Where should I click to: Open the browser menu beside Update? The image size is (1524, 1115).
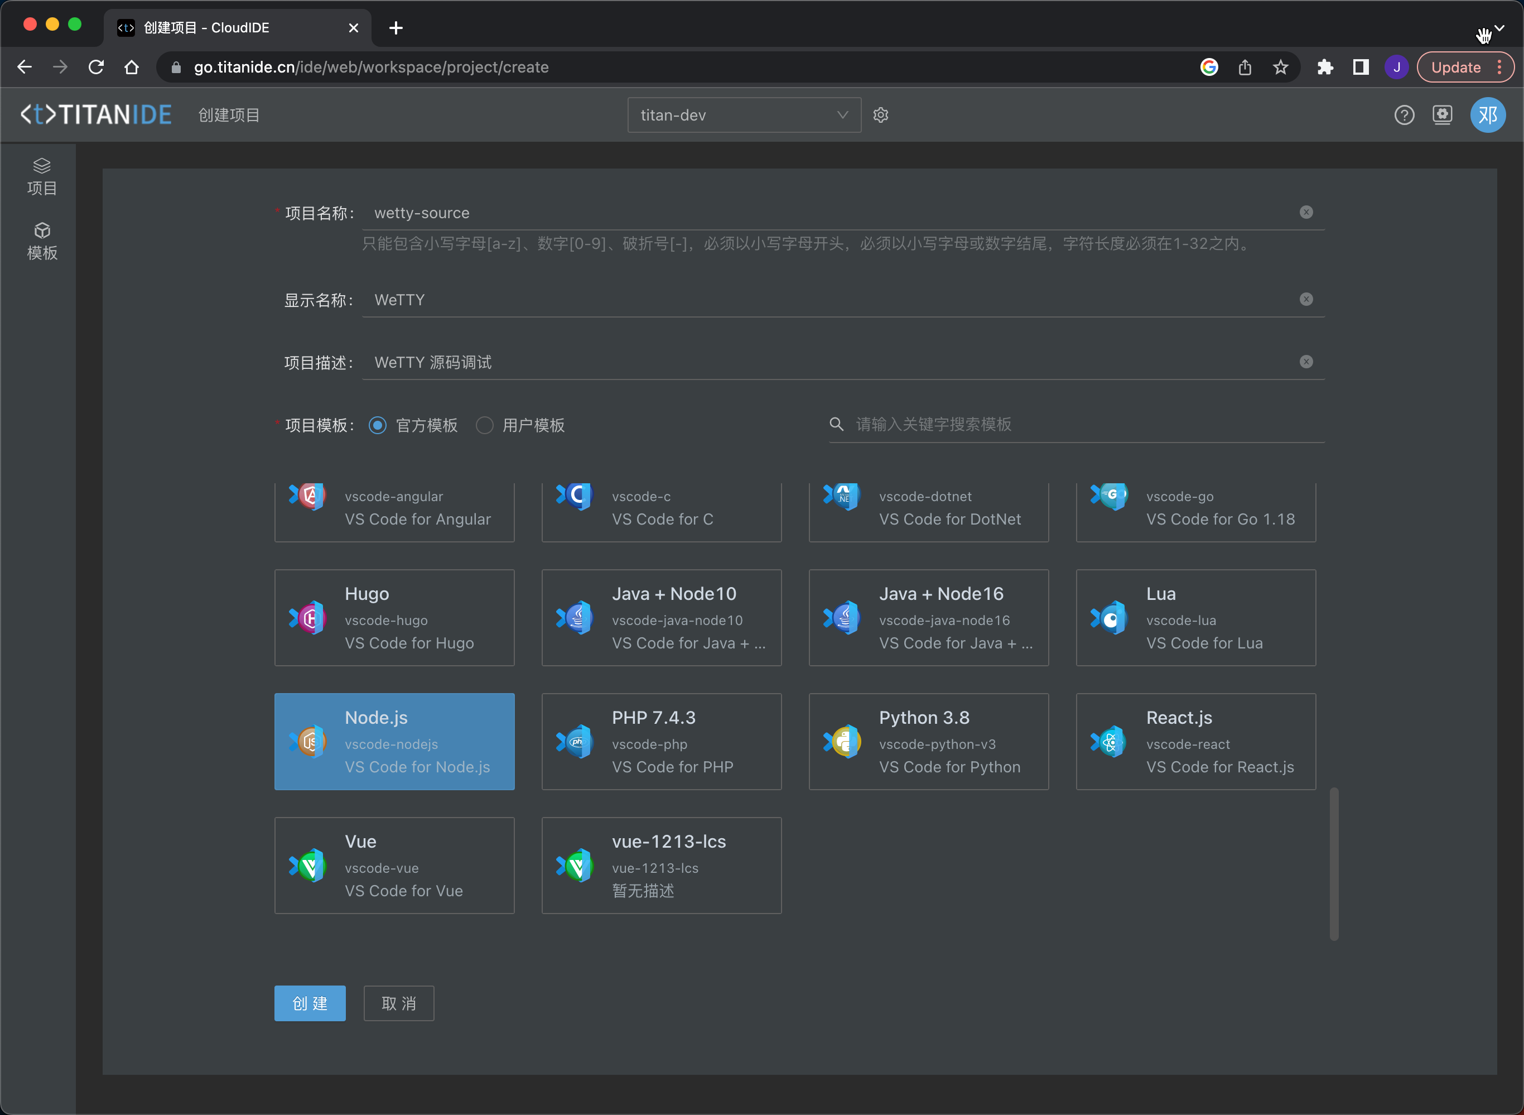1498,67
